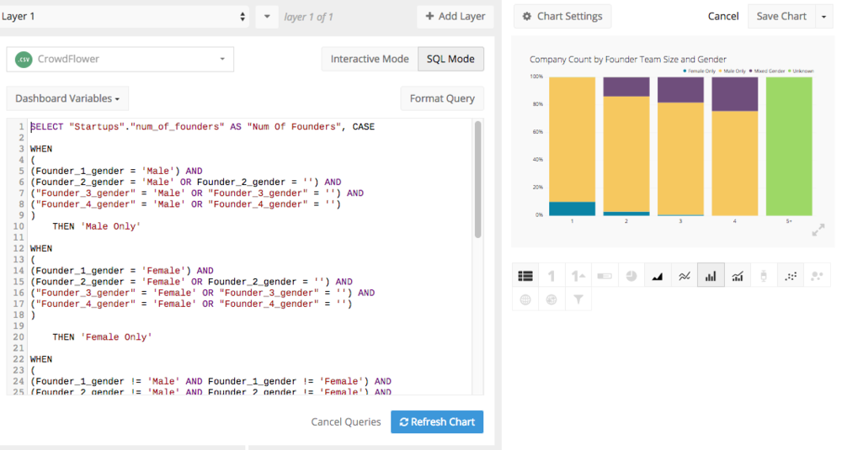Switch to SQL Mode
Screen dimensions: 842x450
point(450,59)
